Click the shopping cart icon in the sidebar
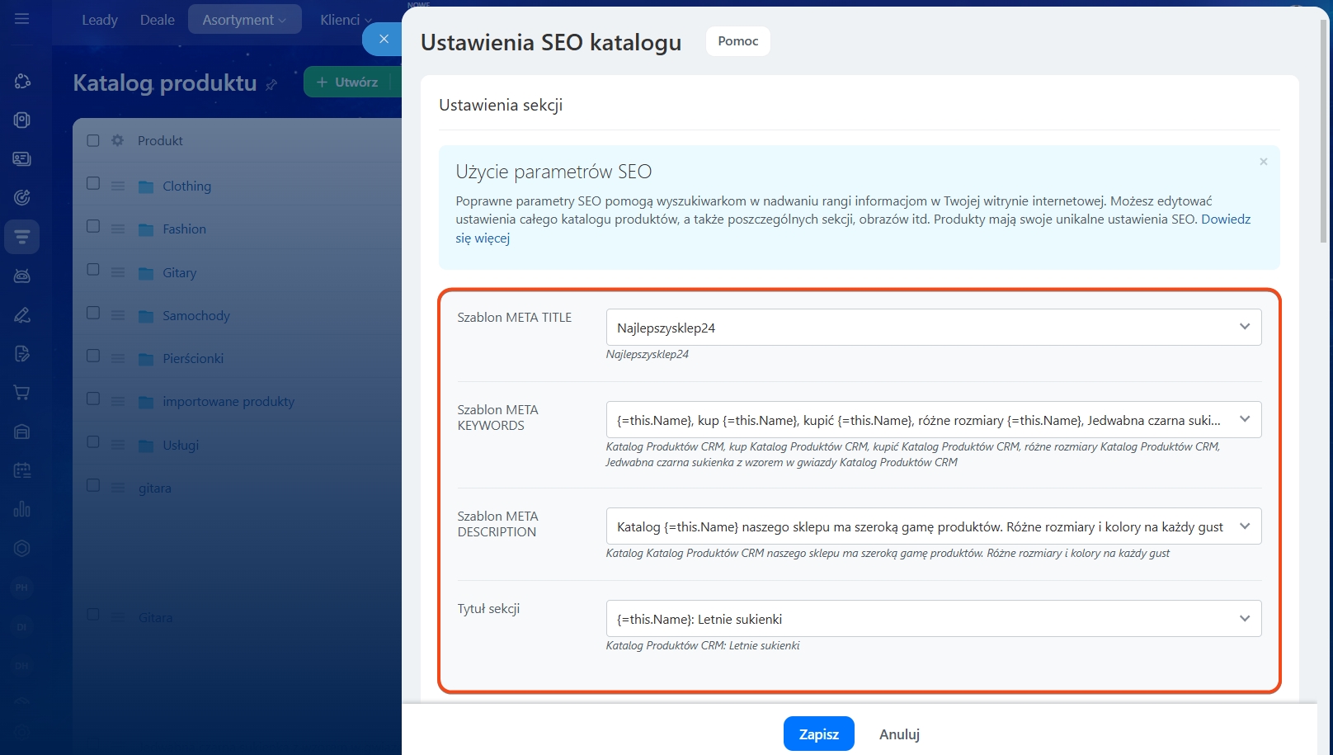 (22, 393)
